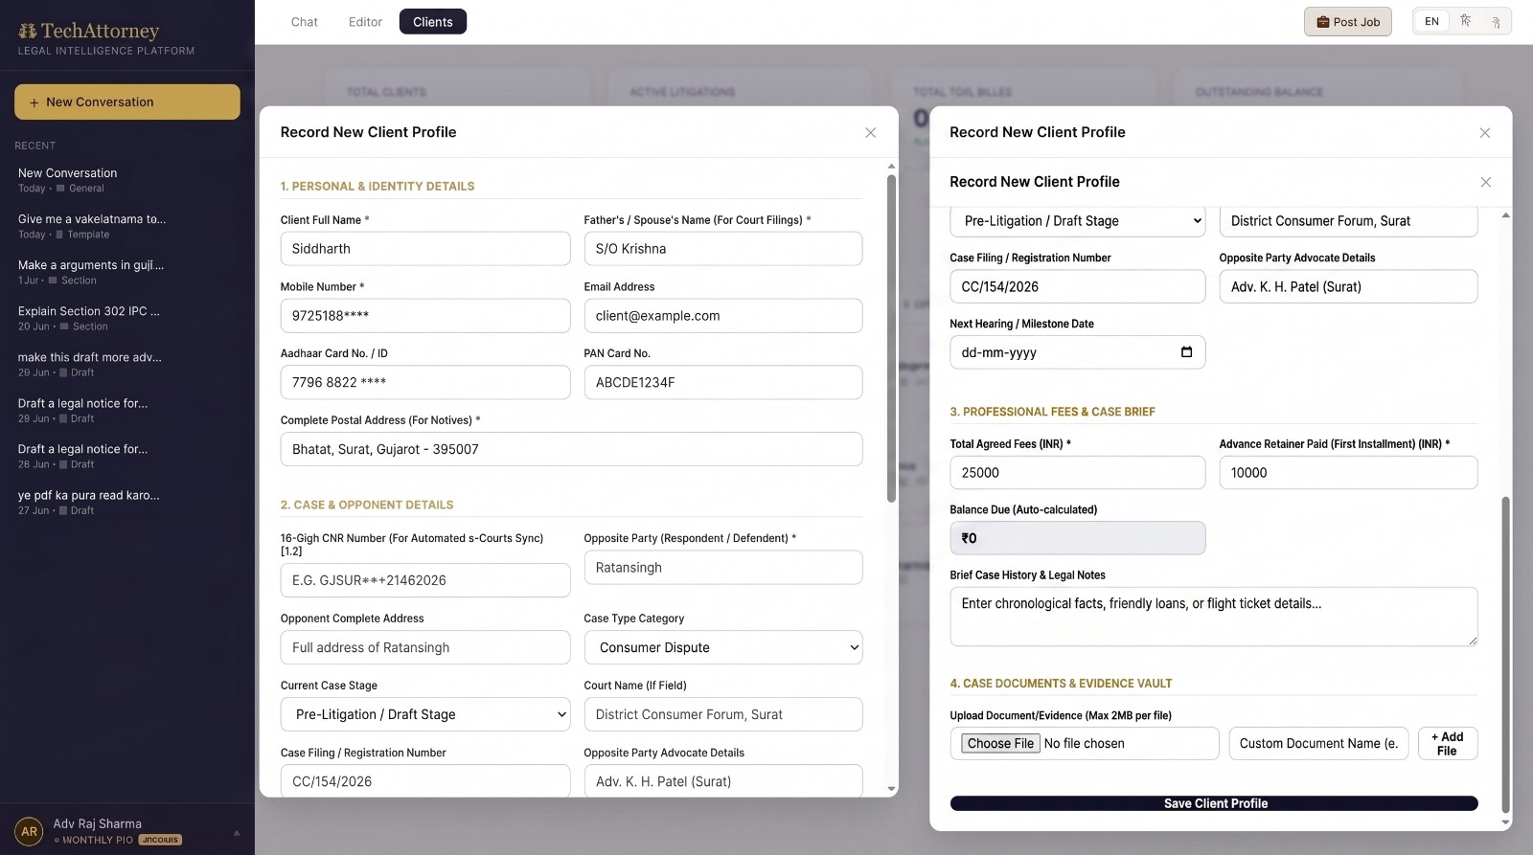Click the CNR Number input field
Viewport: 1533px width, 855px height.
tap(425, 580)
